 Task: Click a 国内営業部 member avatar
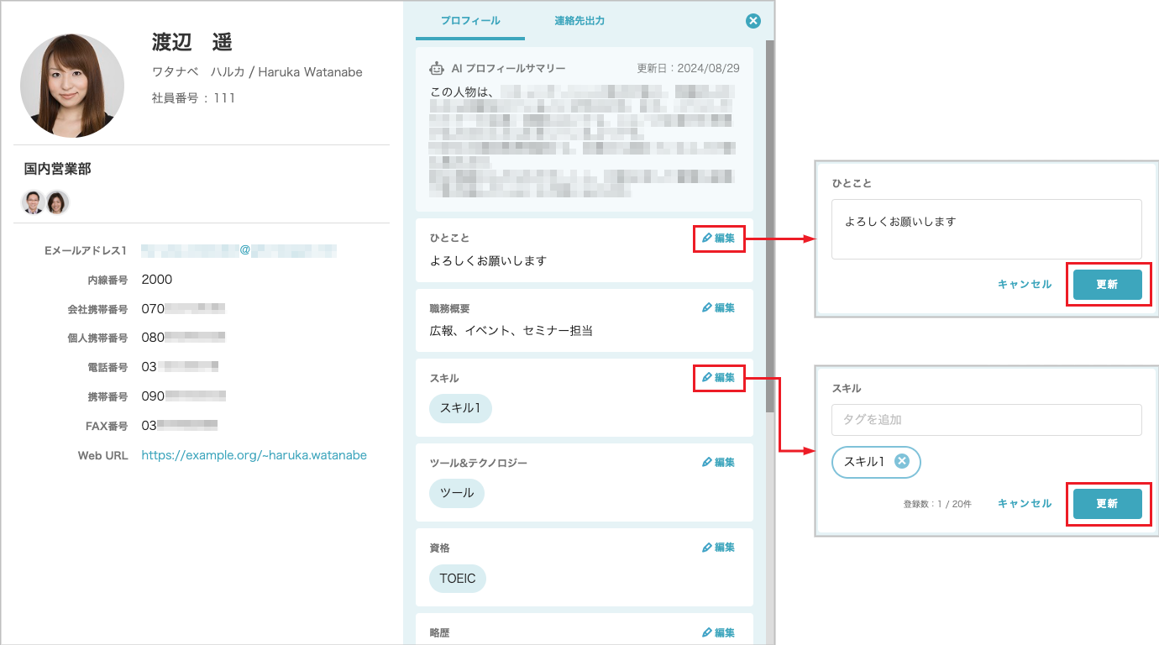tap(35, 202)
